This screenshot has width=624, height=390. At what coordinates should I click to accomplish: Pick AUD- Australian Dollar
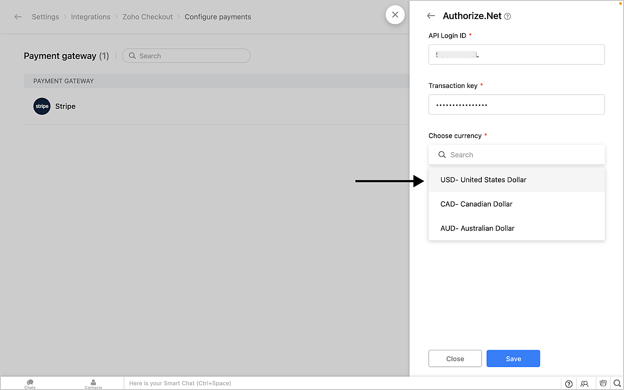click(x=517, y=228)
